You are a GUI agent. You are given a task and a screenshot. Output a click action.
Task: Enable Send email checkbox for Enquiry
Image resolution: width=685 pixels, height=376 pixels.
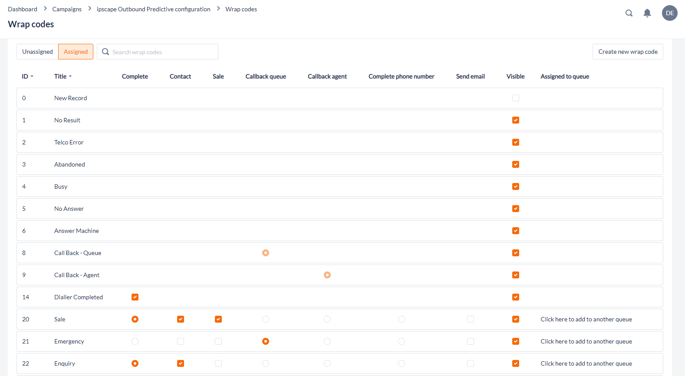pyautogui.click(x=470, y=363)
